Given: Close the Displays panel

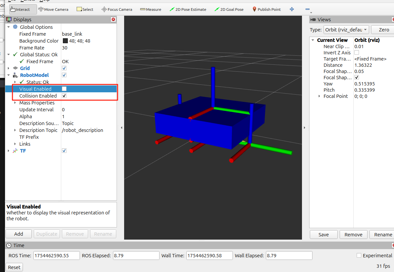Looking at the screenshot, I should click(x=113, y=20).
